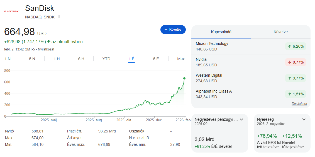Open the Disclaimer link
The image size is (315, 157).
point(299,104)
